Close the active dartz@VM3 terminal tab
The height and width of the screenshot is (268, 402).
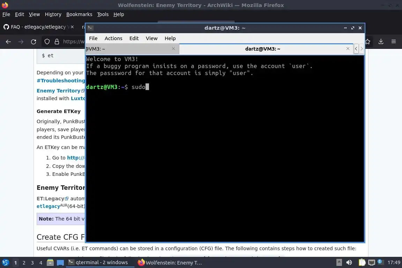click(x=348, y=49)
